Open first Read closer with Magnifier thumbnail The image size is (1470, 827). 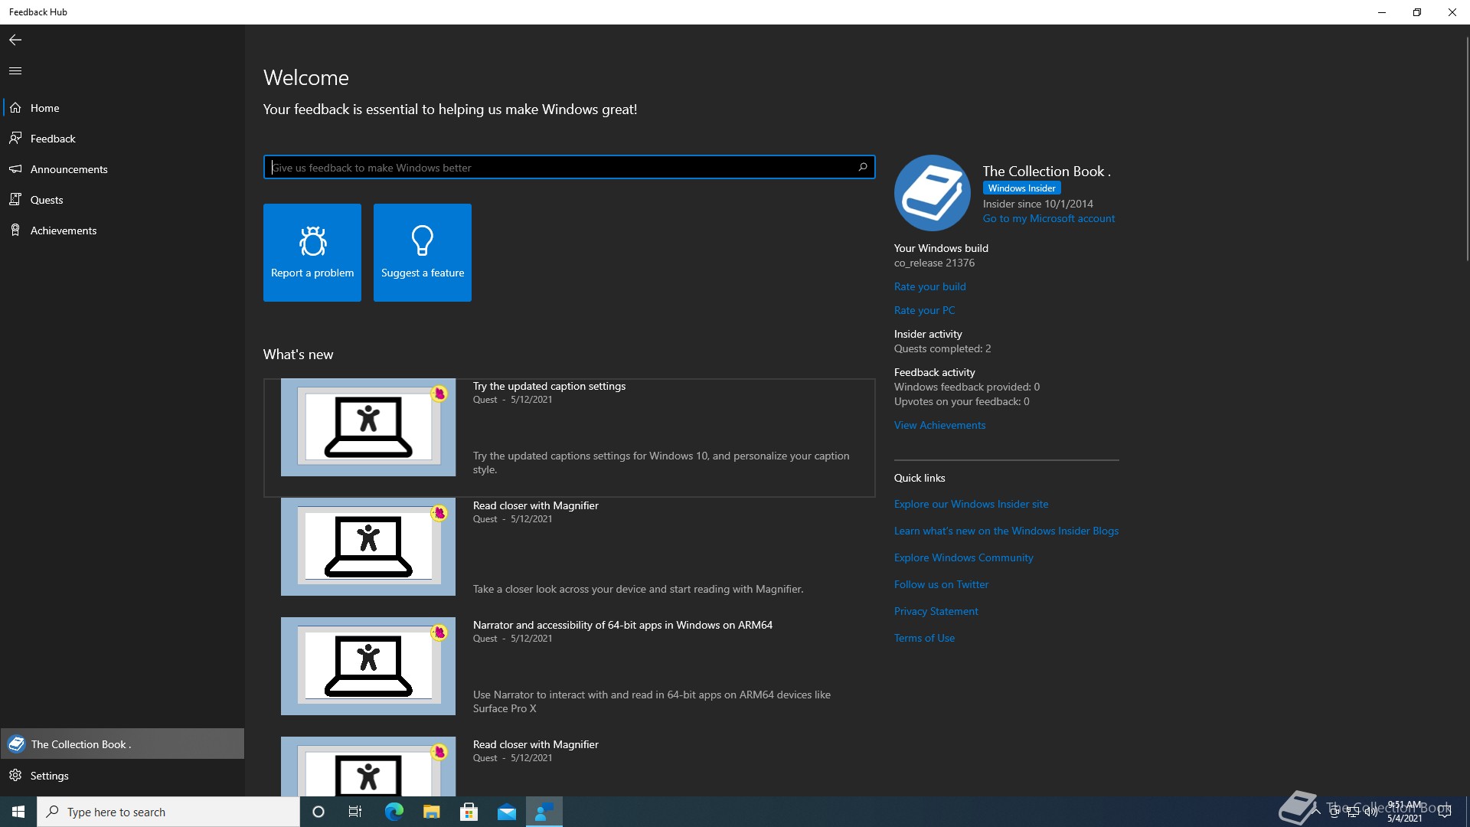tap(368, 547)
